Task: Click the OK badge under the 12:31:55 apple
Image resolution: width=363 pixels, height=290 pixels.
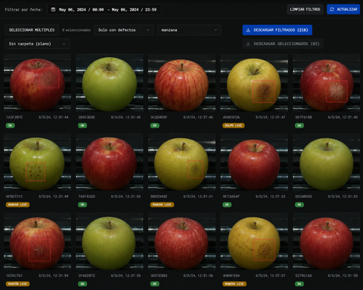Action: 82,284
